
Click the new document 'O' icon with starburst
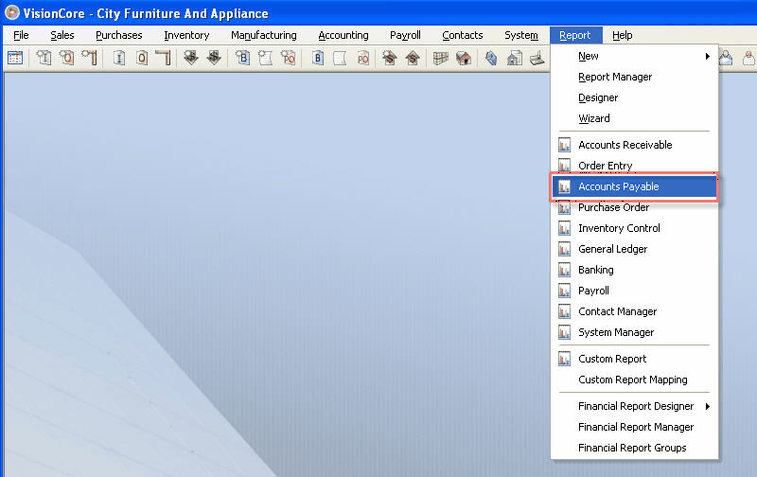[x=66, y=58]
